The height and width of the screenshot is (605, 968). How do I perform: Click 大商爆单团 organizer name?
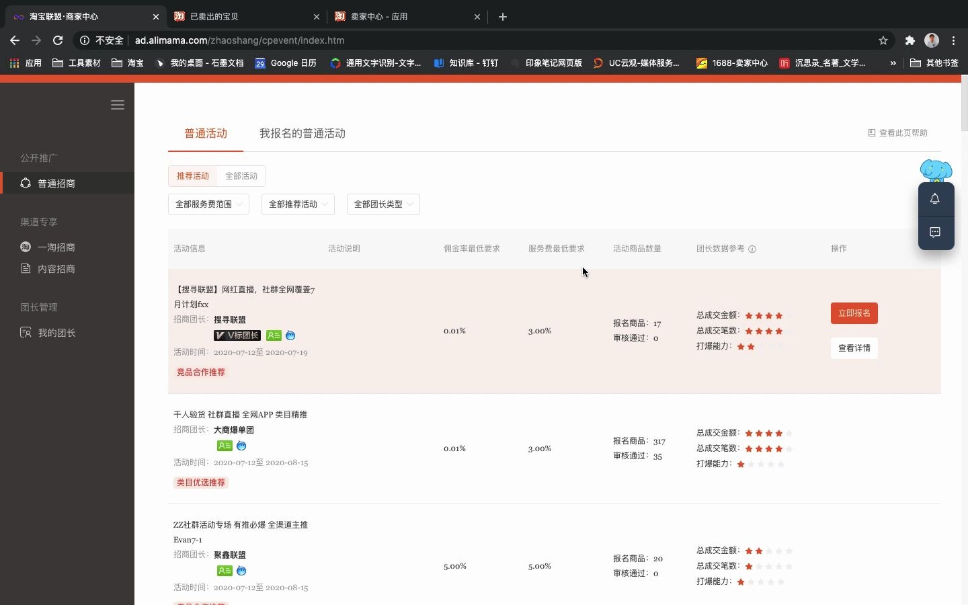pyautogui.click(x=234, y=430)
